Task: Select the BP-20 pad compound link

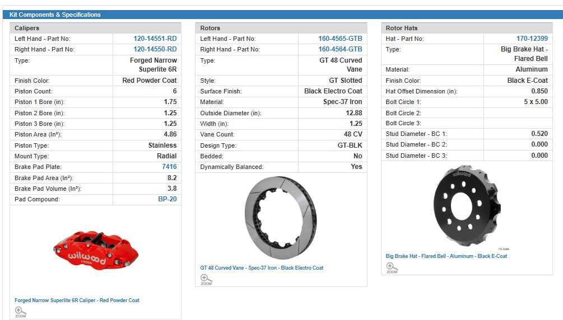Action: 167,199
